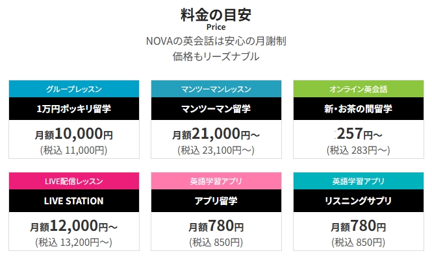This screenshot has width=432, height=262.
Task: Click the 料金の目安 heading
Action: click(x=216, y=13)
